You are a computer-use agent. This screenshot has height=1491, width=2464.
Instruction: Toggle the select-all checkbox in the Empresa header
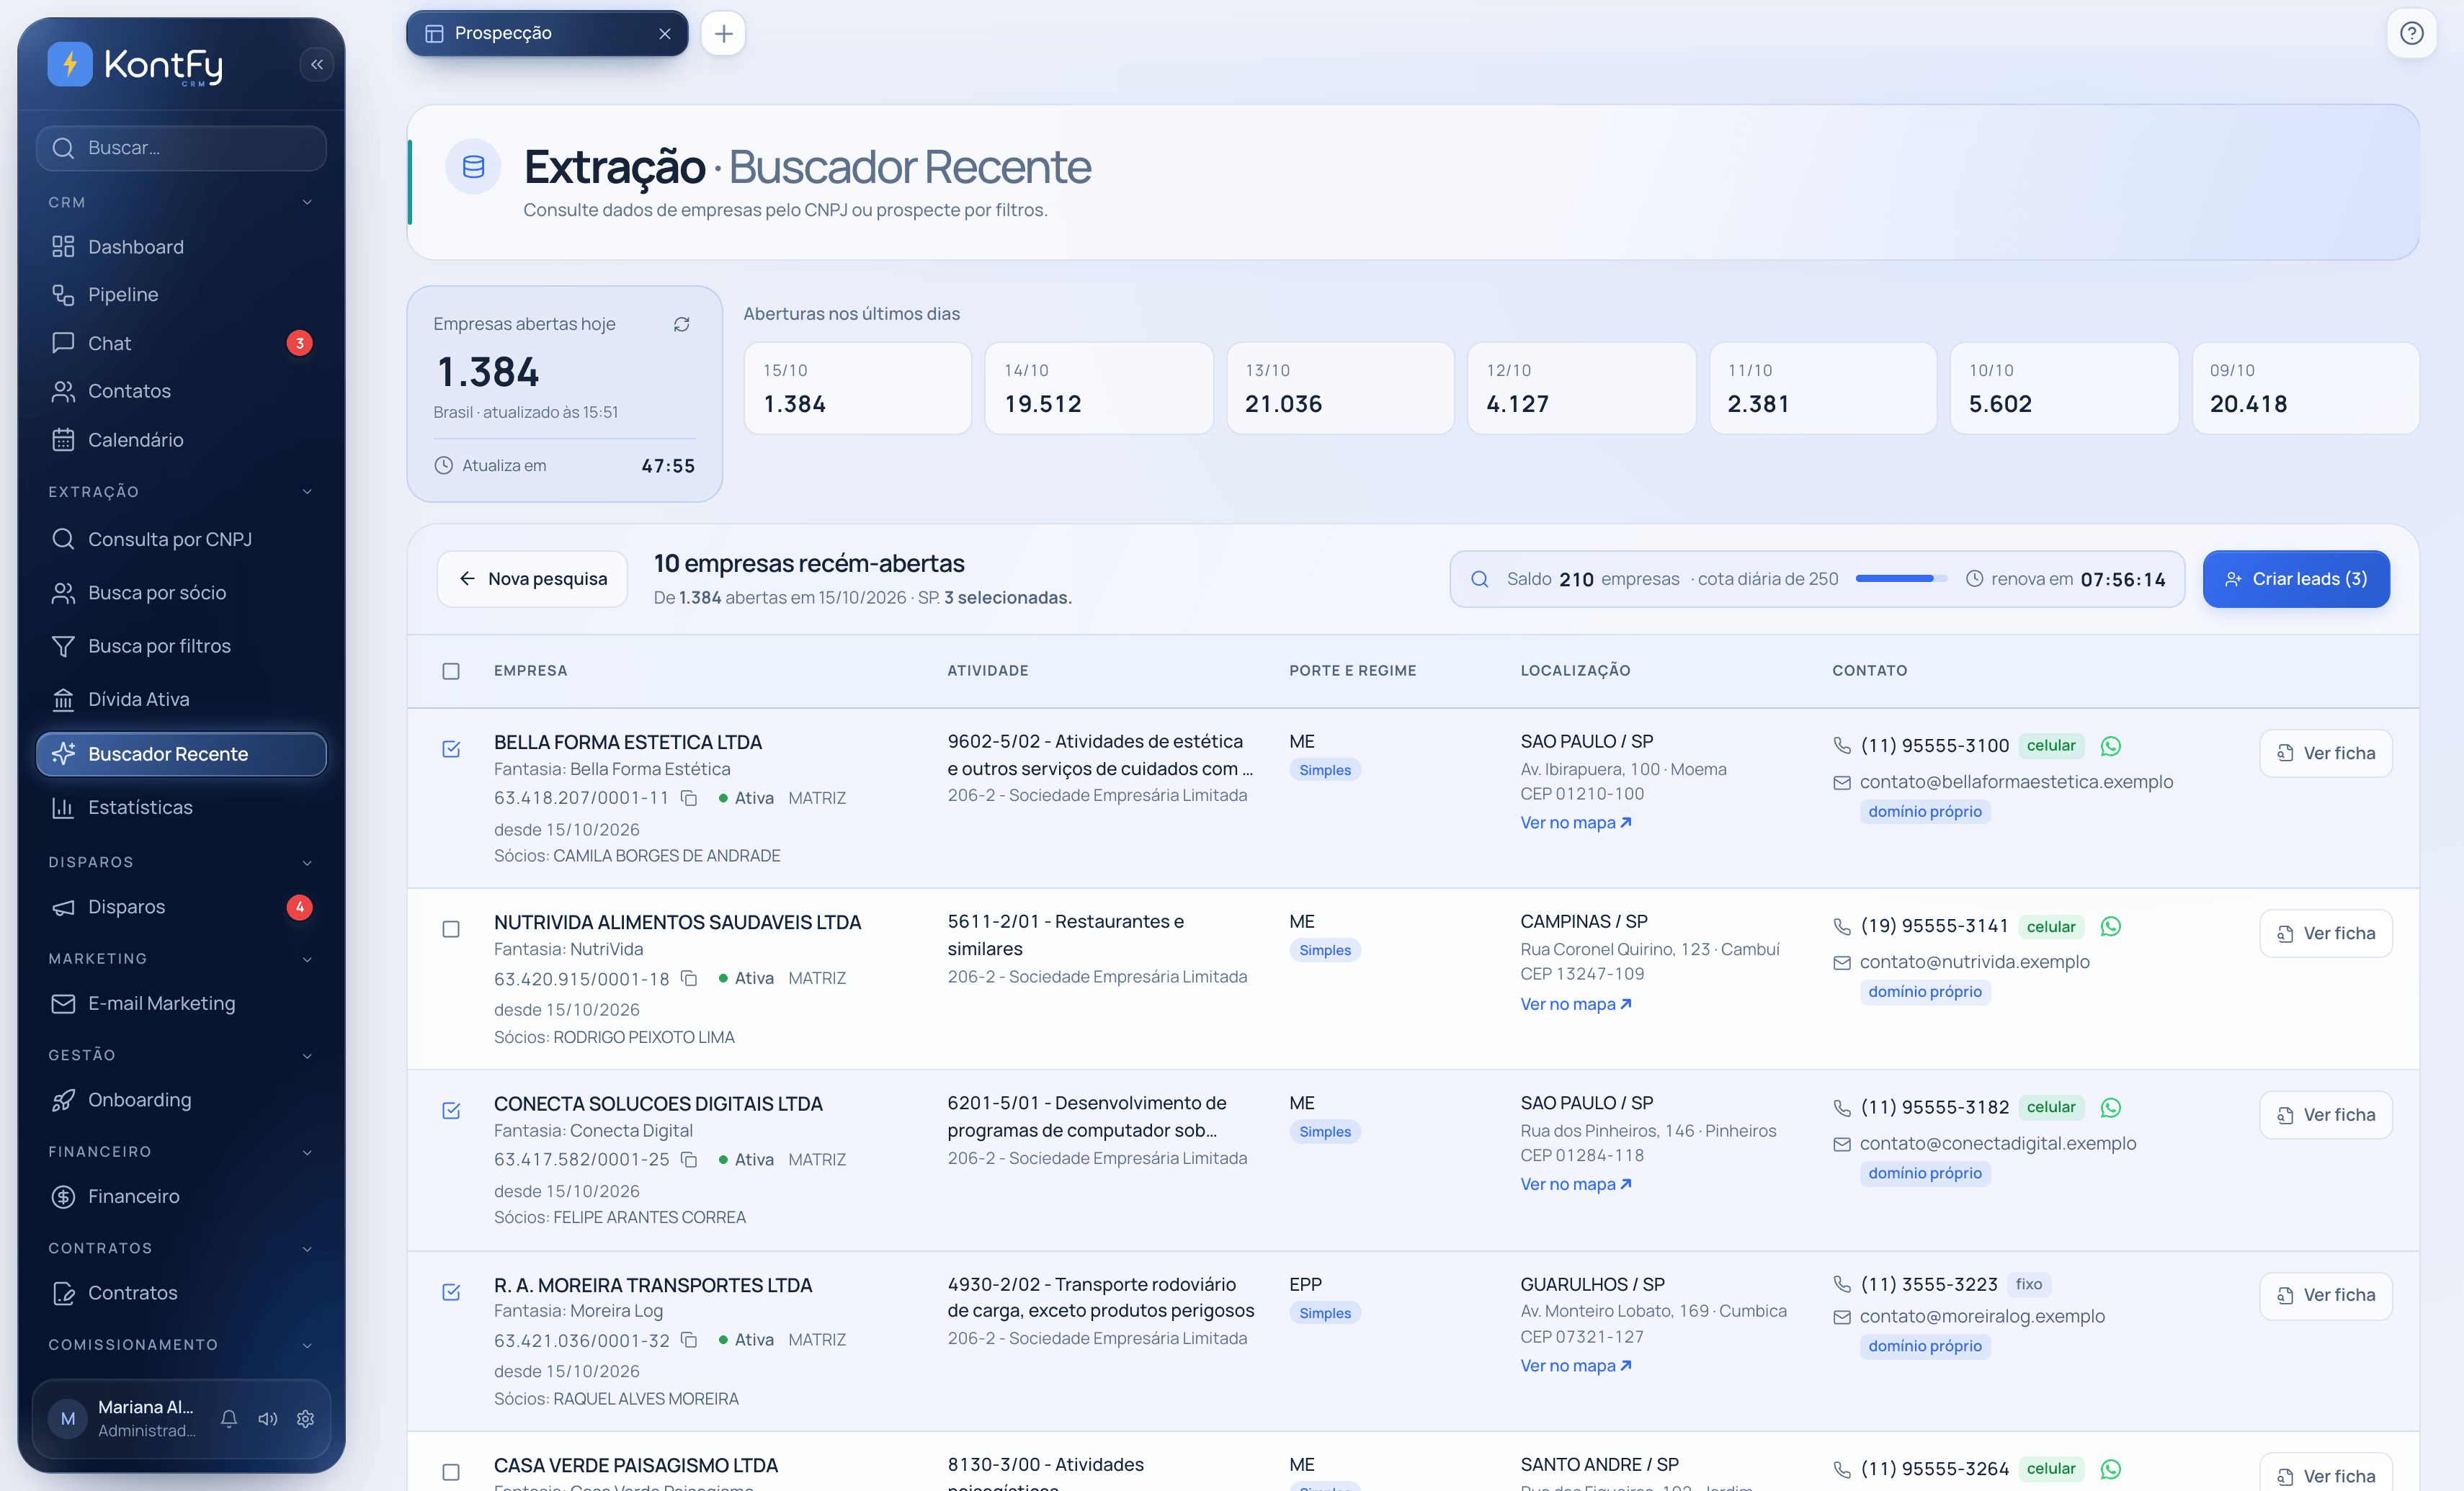tap(451, 671)
